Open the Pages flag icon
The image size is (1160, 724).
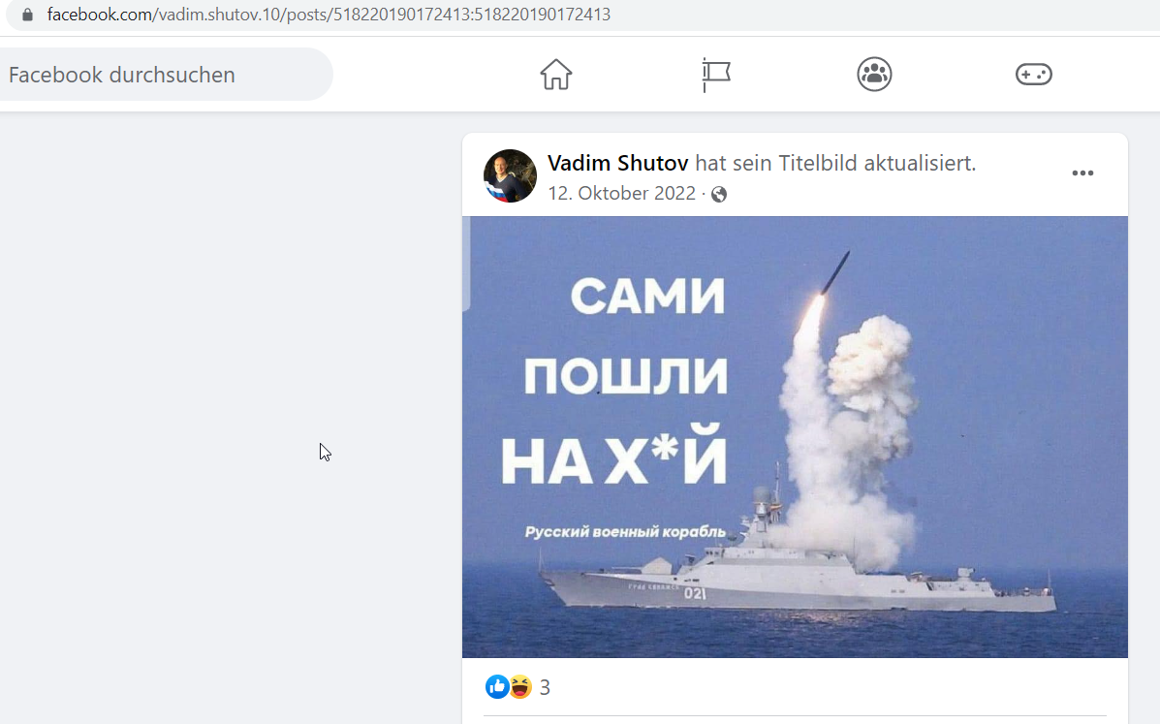click(x=715, y=75)
